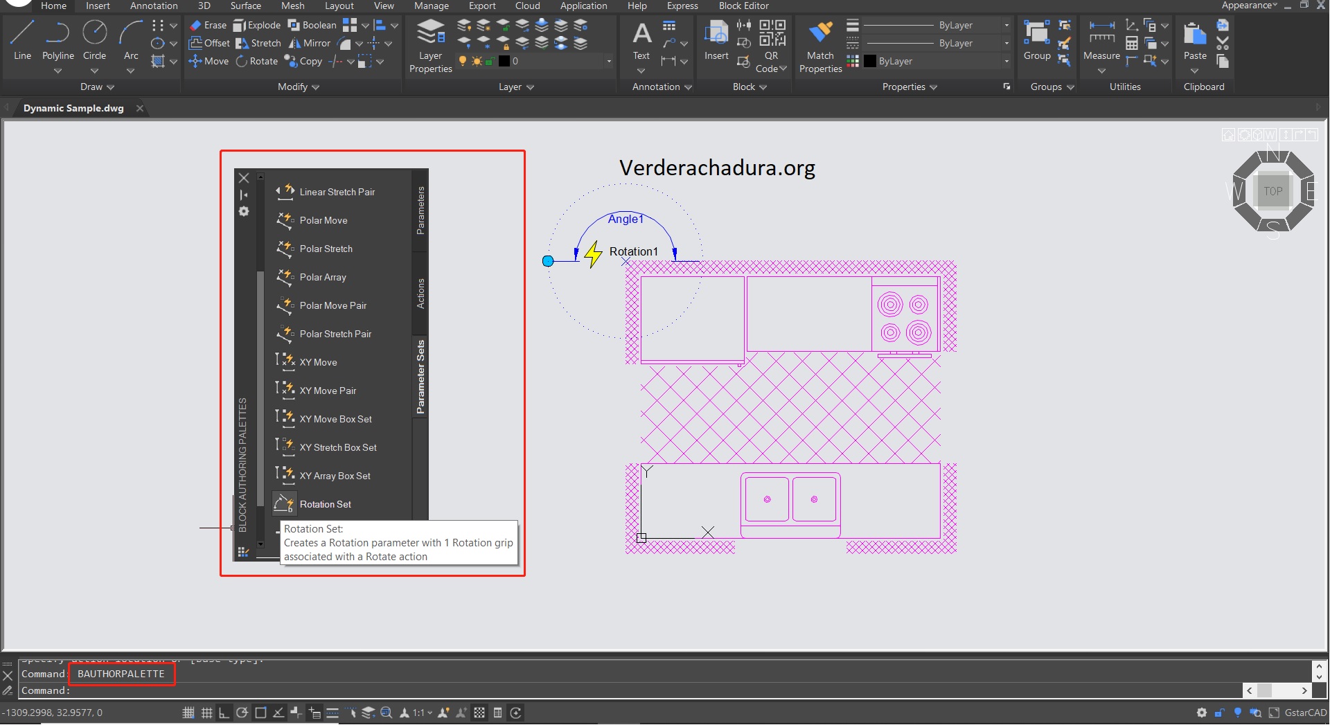Image resolution: width=1330 pixels, height=725 pixels.
Task: Toggle grid display in status bar
Action: click(x=206, y=713)
